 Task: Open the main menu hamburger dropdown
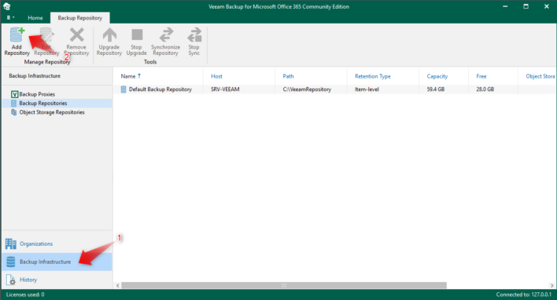pos(10,17)
